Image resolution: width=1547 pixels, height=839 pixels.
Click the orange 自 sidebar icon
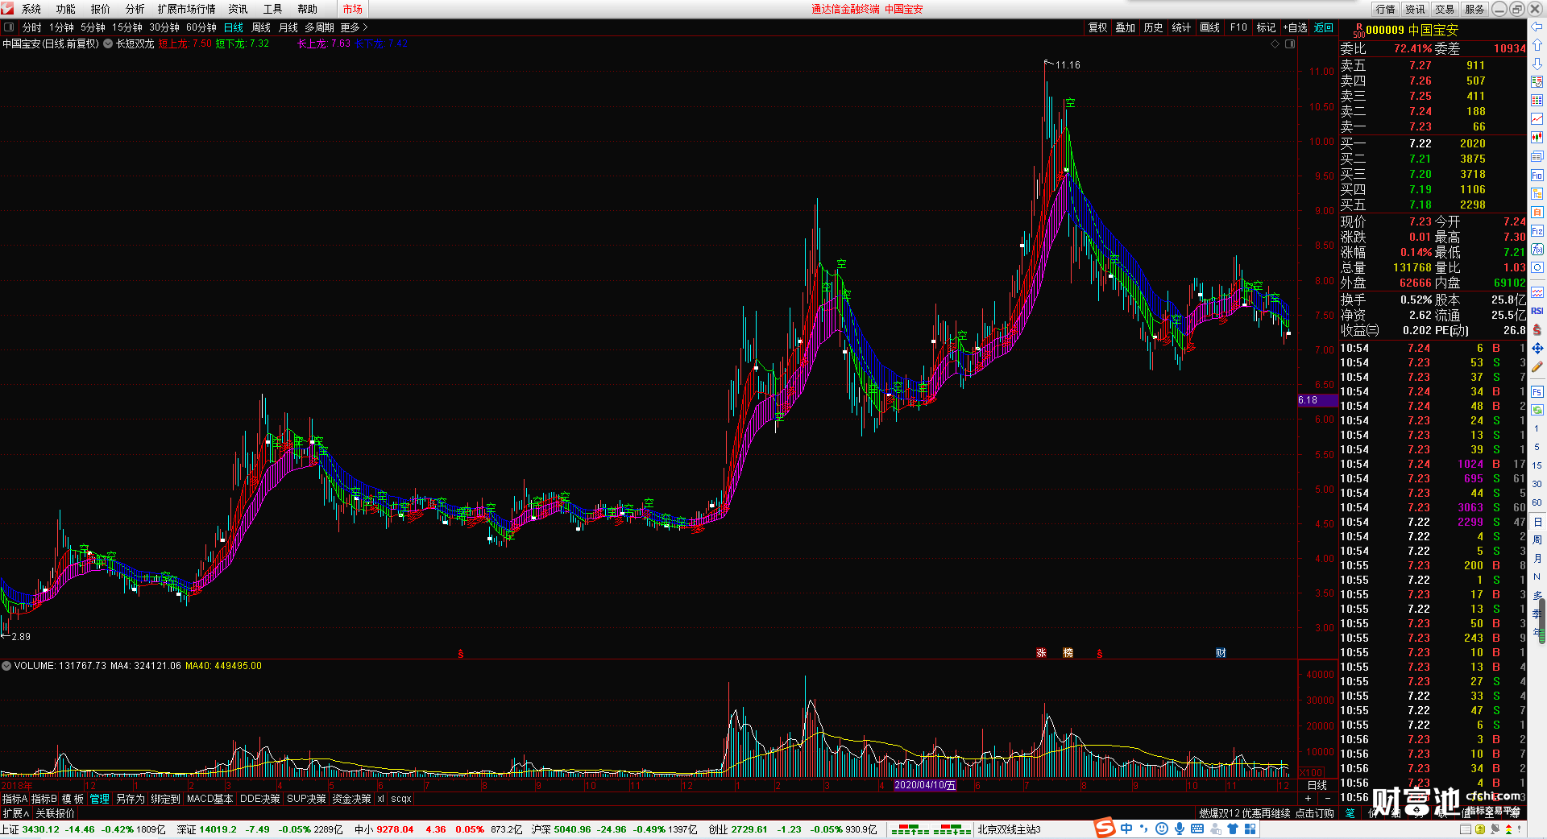pyautogui.click(x=1537, y=213)
